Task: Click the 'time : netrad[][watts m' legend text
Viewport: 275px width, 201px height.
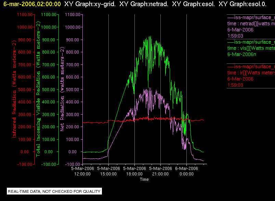Action: tap(251, 24)
